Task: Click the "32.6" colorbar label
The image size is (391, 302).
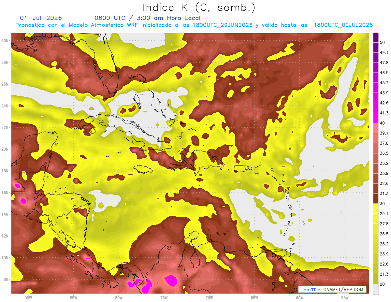Action: (x=384, y=183)
